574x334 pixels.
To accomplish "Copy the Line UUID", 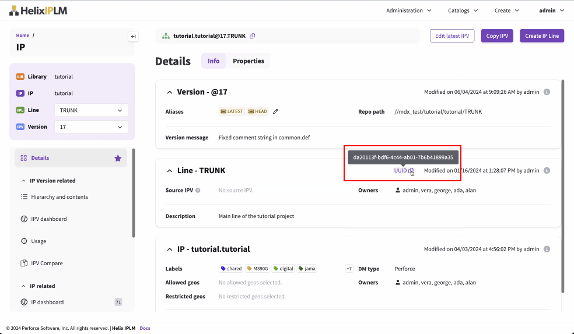I will pyautogui.click(x=411, y=171).
